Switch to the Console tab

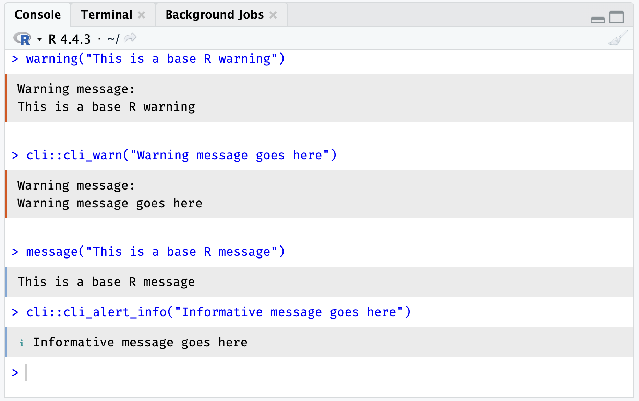pos(38,15)
